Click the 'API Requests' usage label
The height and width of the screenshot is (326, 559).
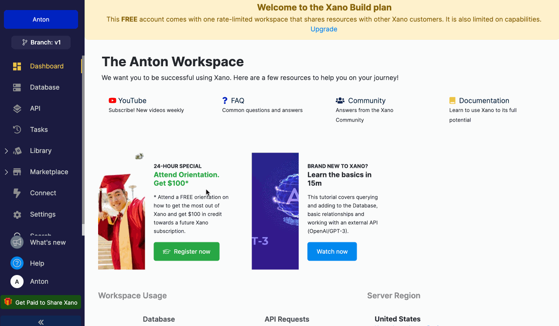click(x=287, y=319)
